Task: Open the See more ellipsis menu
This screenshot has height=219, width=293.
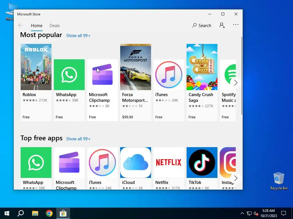Action: (236, 25)
